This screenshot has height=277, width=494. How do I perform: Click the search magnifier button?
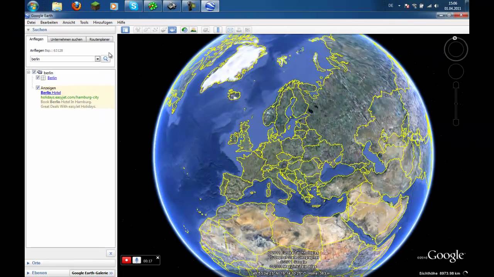click(x=105, y=59)
